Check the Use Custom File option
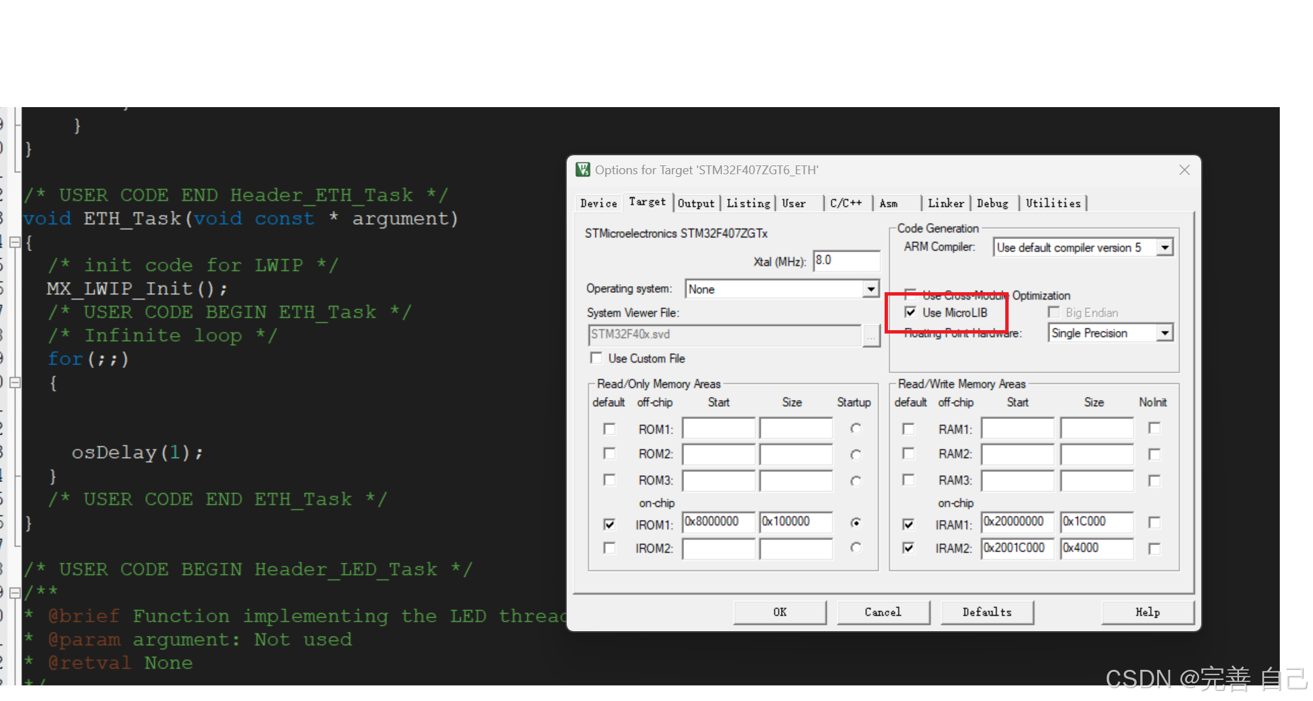Screen dimensions: 1313x701 click(x=595, y=358)
